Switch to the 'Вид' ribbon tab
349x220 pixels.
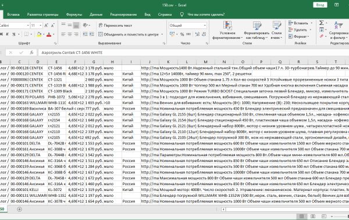pos(147,15)
